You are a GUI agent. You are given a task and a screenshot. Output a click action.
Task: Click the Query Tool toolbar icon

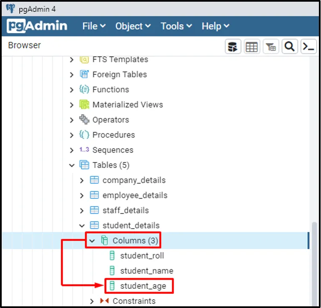[233, 47]
